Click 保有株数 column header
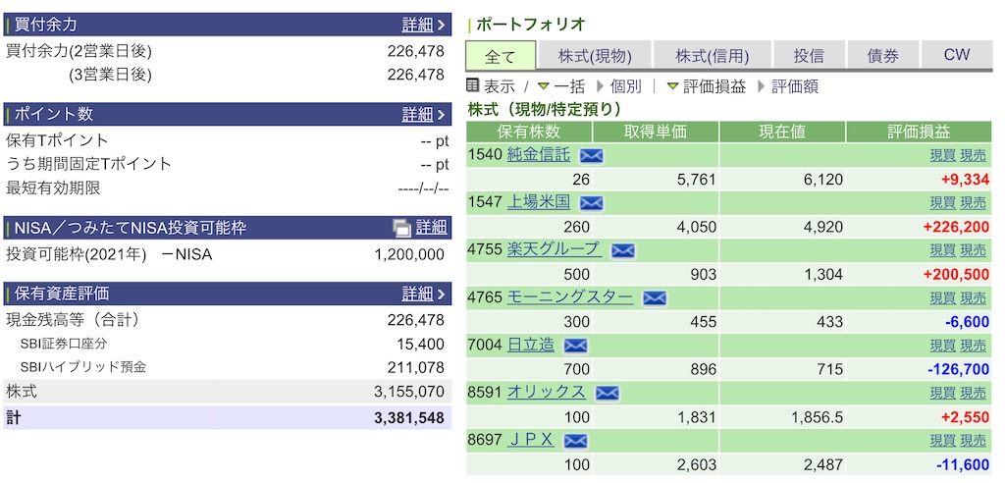 529,133
